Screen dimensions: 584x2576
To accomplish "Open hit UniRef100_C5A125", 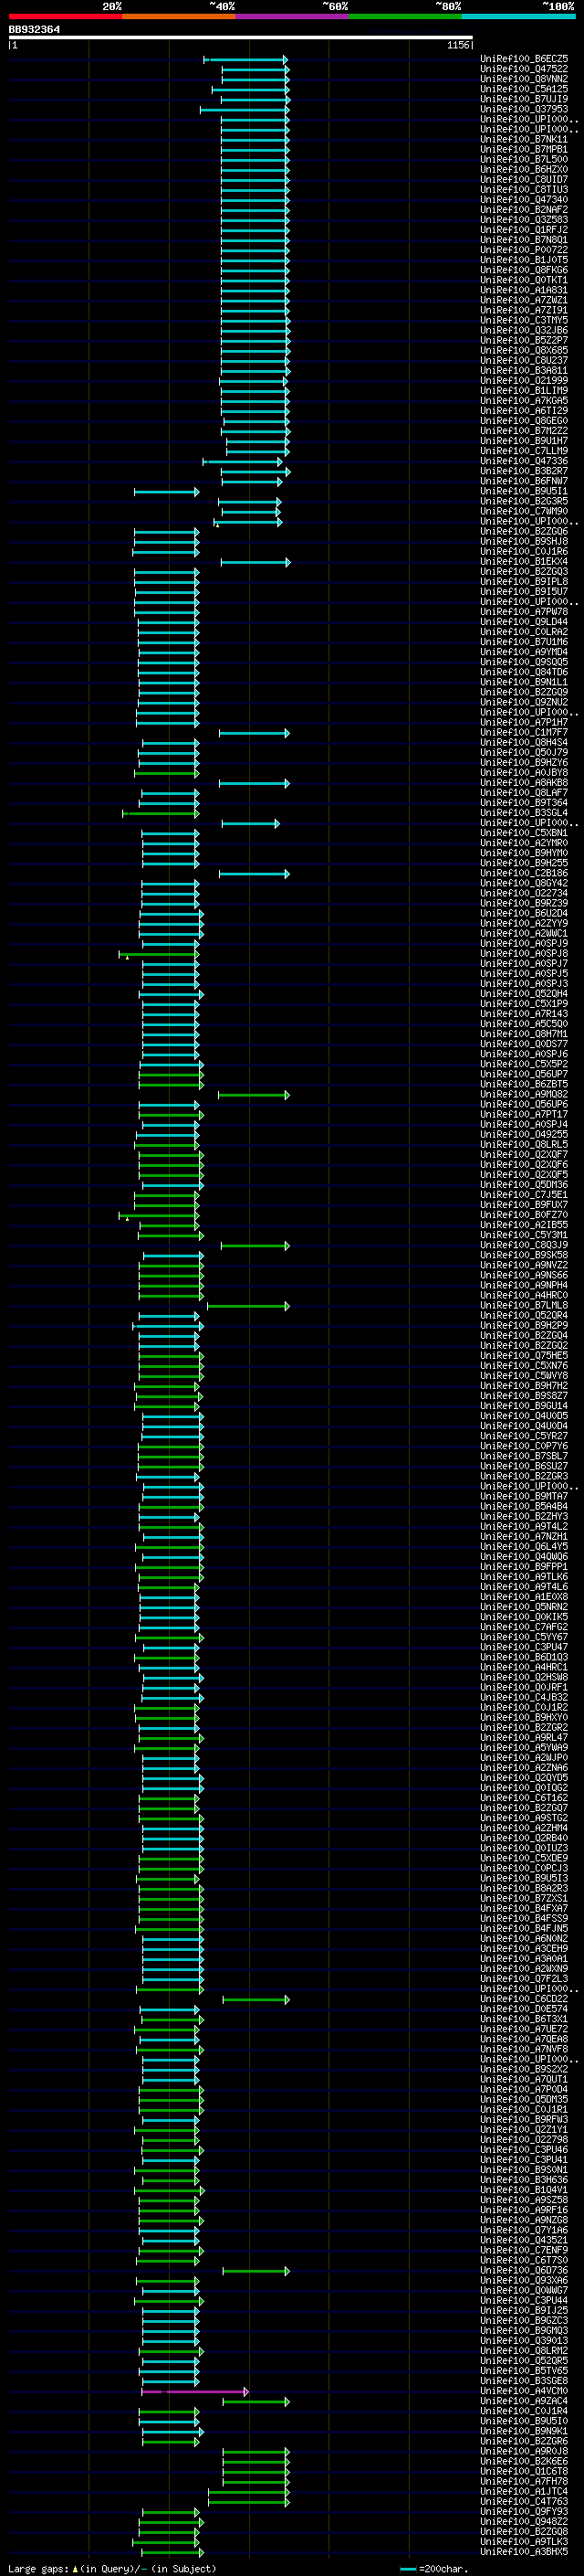I will pyautogui.click(x=524, y=89).
